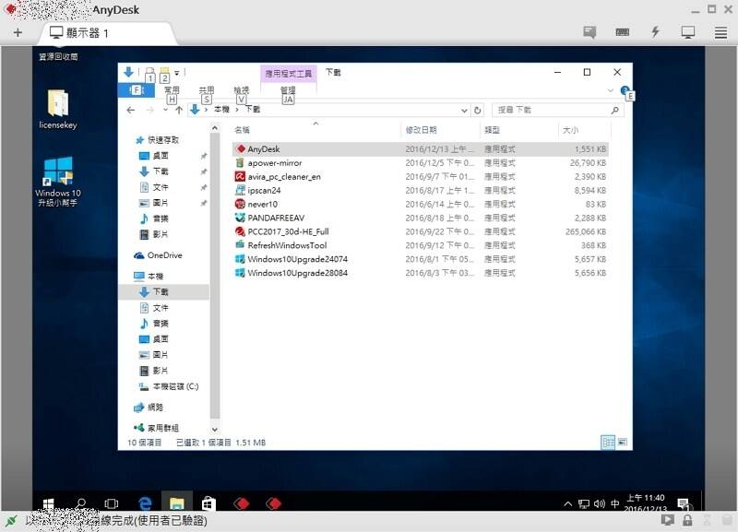This screenshot has width=738, height=532.
Task: Click 本機 in the address breadcrumb
Action: pyautogui.click(x=221, y=110)
